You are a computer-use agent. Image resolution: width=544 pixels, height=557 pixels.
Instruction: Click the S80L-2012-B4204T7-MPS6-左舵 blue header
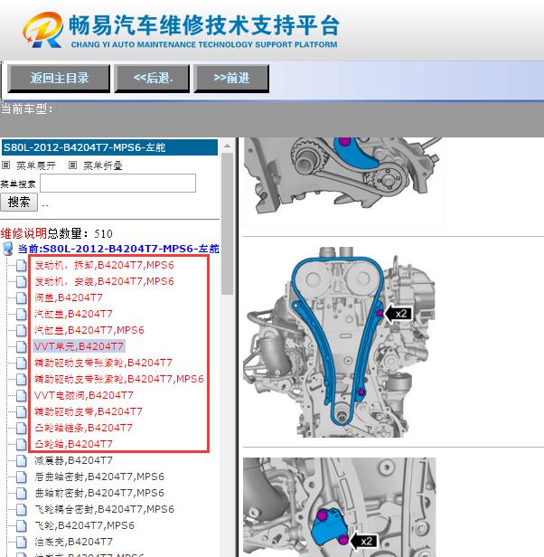pos(109,147)
